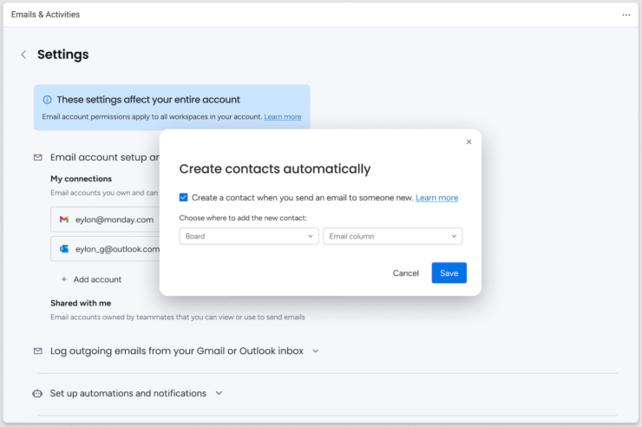Click the Save button

click(449, 273)
